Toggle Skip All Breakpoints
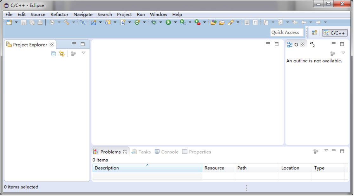354x196 pixels. click(83, 22)
